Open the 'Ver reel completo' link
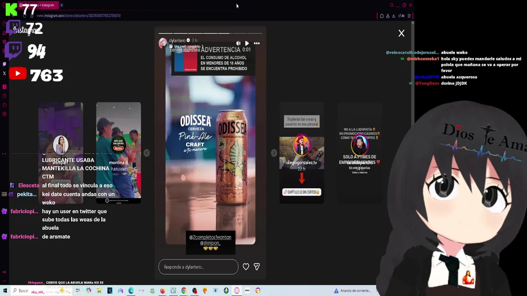The image size is (527, 296). point(187,46)
